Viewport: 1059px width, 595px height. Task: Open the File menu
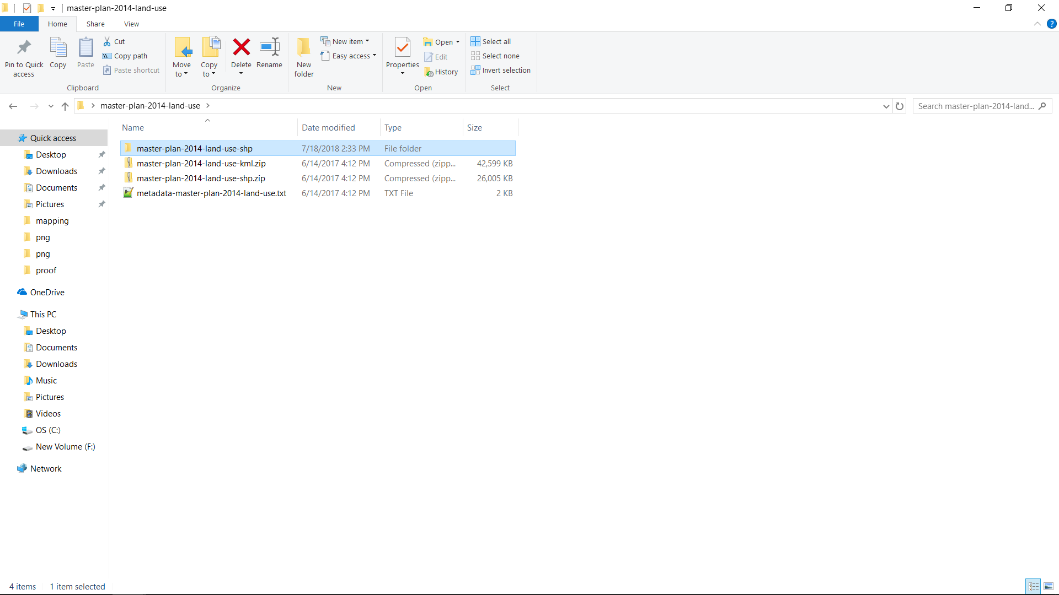[19, 24]
